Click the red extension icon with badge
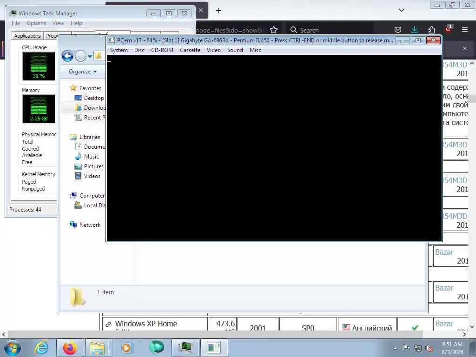Viewport: 476px width, 357px height. point(449,29)
